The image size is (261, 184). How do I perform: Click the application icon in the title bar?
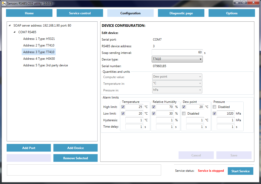(x=4, y=3)
